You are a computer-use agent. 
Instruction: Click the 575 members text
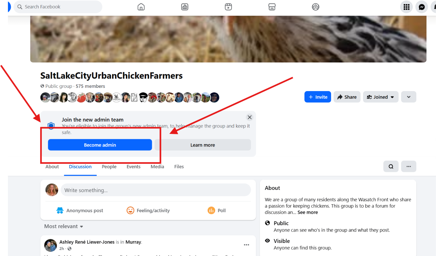[90, 86]
